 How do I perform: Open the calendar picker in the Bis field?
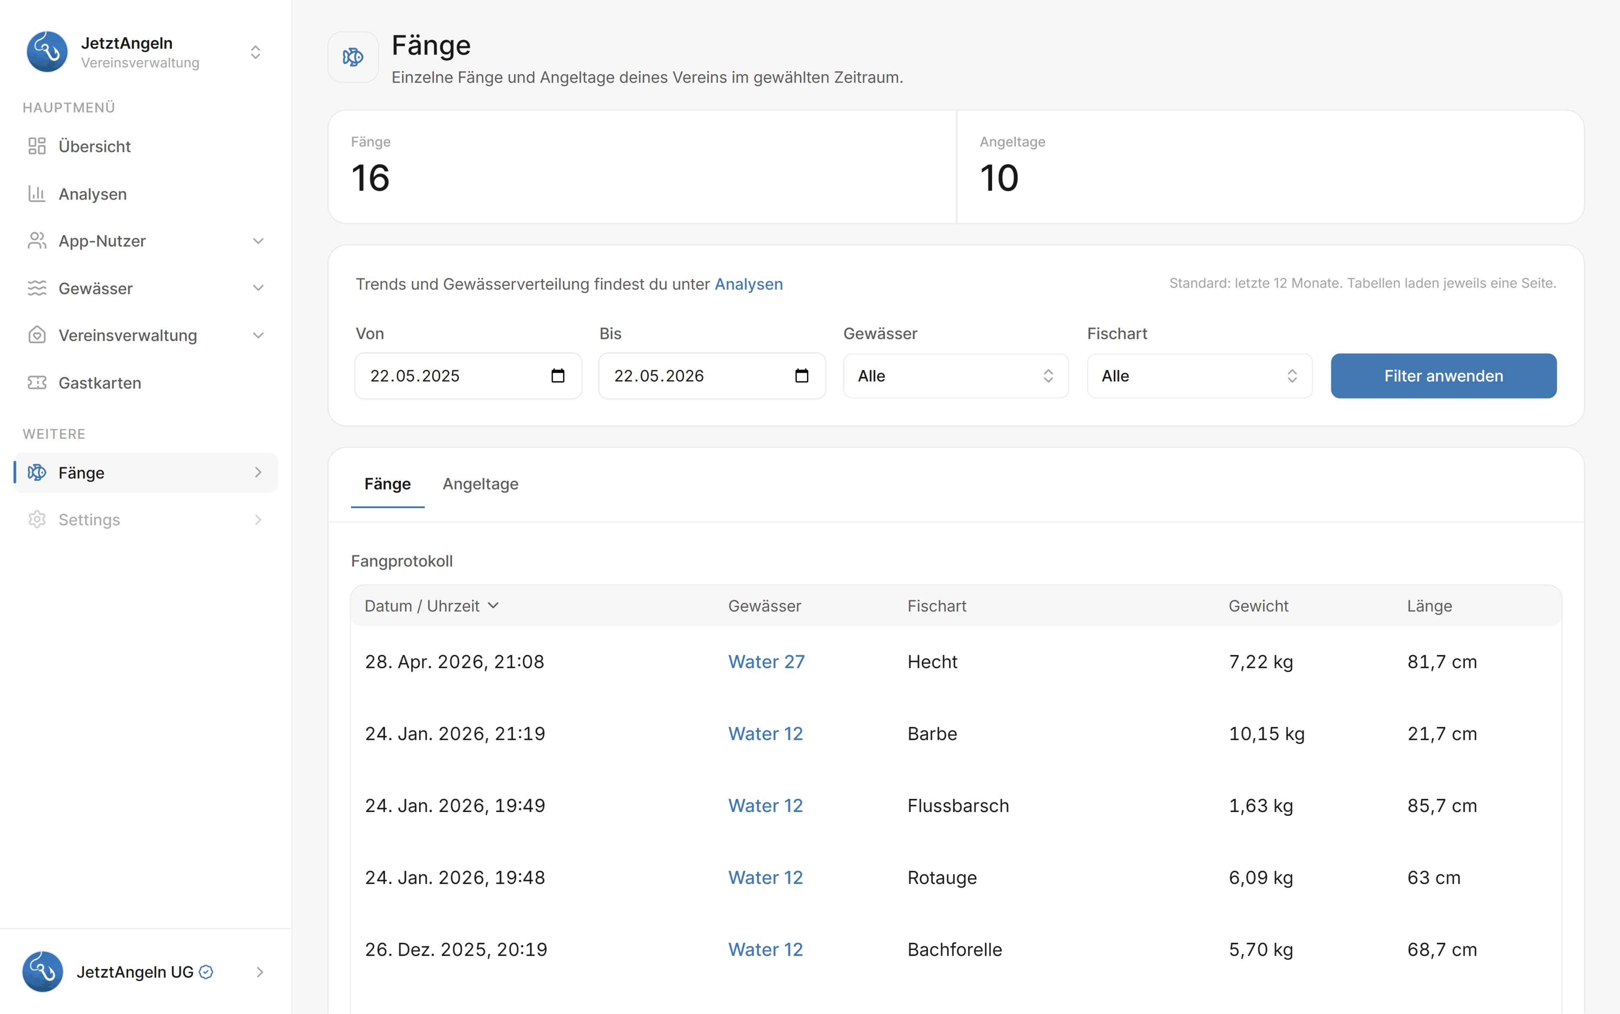pyautogui.click(x=801, y=376)
